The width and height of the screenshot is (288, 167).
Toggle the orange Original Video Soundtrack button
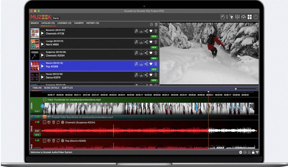point(44,117)
